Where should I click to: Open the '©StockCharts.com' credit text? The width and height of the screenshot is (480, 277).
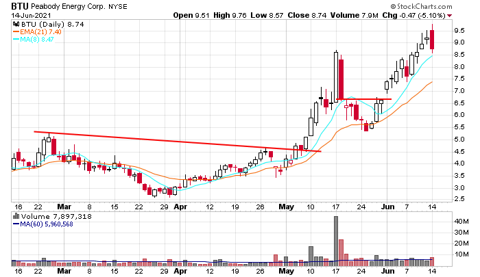421,6
